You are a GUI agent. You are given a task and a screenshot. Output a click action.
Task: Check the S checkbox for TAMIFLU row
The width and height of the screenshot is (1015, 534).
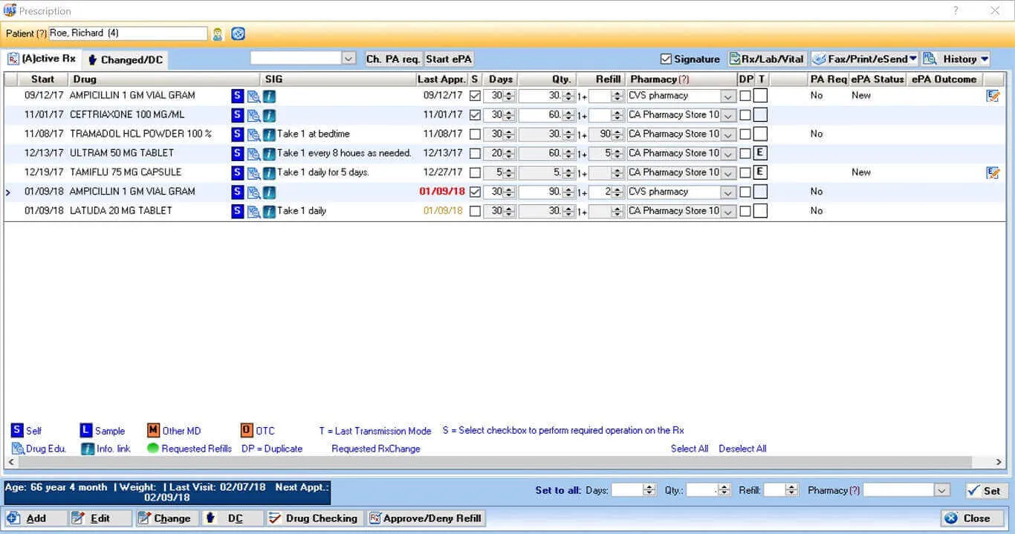click(x=473, y=172)
